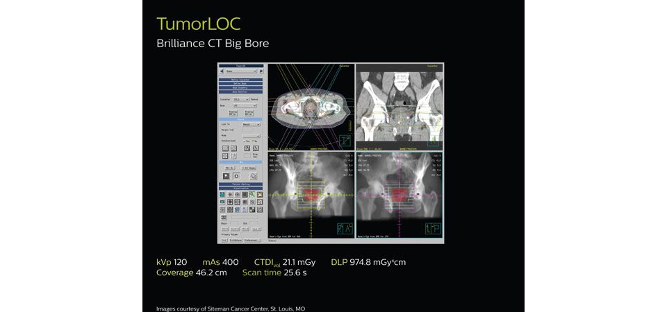The image size is (667, 312).
Task: Click the teal camera icon in Visualization second row
Action: [222, 202]
